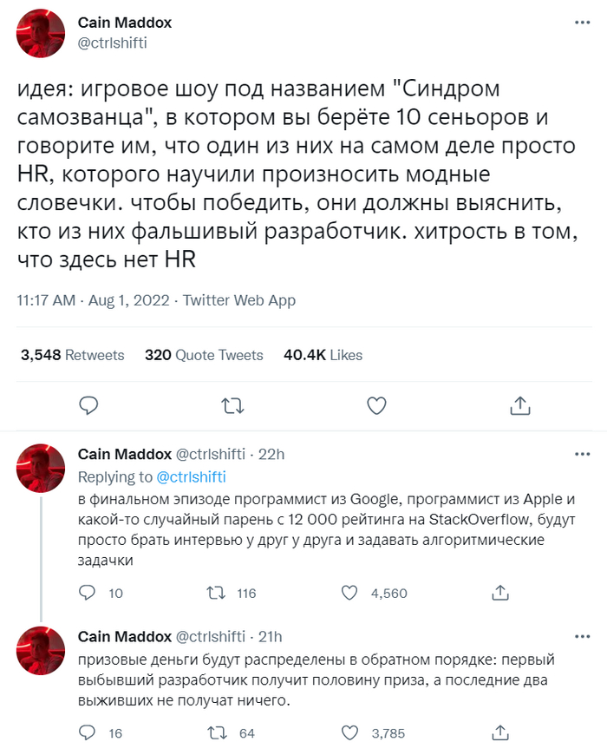Click the reply bubble icon showing 10 replies

click(86, 593)
